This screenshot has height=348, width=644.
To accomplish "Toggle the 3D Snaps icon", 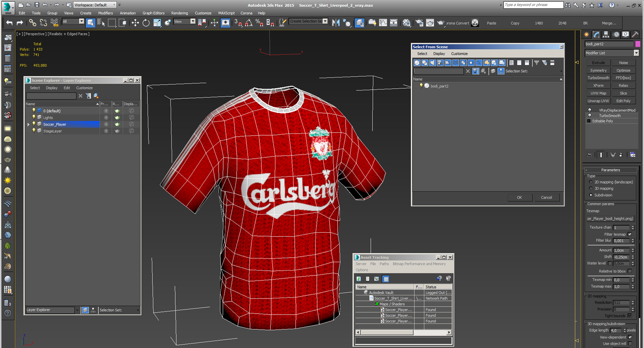I will coord(238,23).
